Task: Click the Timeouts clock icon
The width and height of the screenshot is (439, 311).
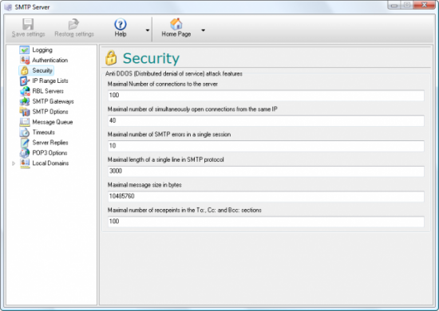Action: [x=25, y=132]
